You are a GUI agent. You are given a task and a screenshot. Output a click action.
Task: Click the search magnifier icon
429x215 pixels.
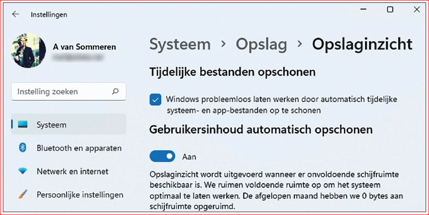(x=115, y=91)
